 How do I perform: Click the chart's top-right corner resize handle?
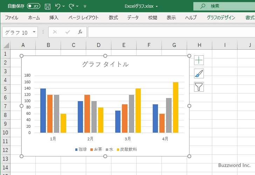[x=189, y=56]
